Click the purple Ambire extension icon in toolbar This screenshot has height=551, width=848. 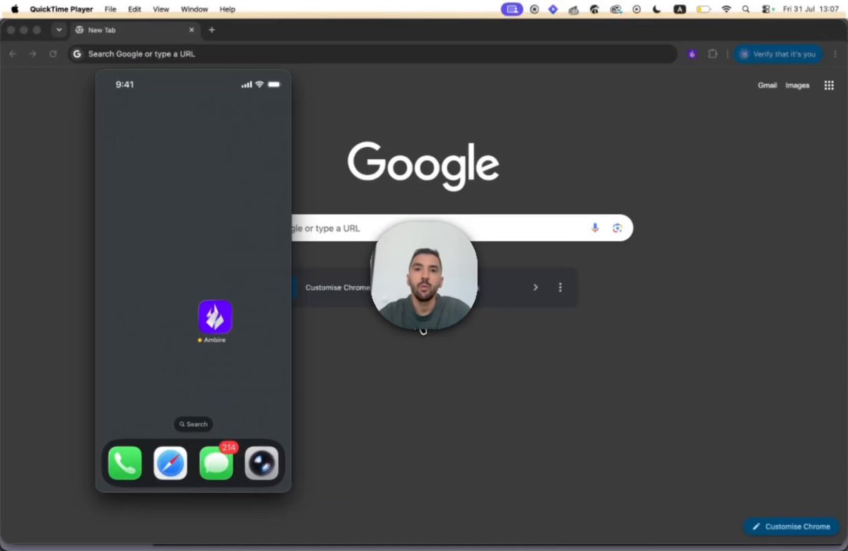[692, 54]
